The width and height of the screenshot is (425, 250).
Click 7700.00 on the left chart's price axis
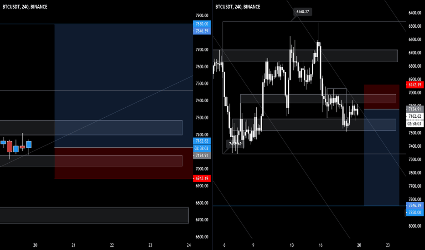click(x=202, y=50)
